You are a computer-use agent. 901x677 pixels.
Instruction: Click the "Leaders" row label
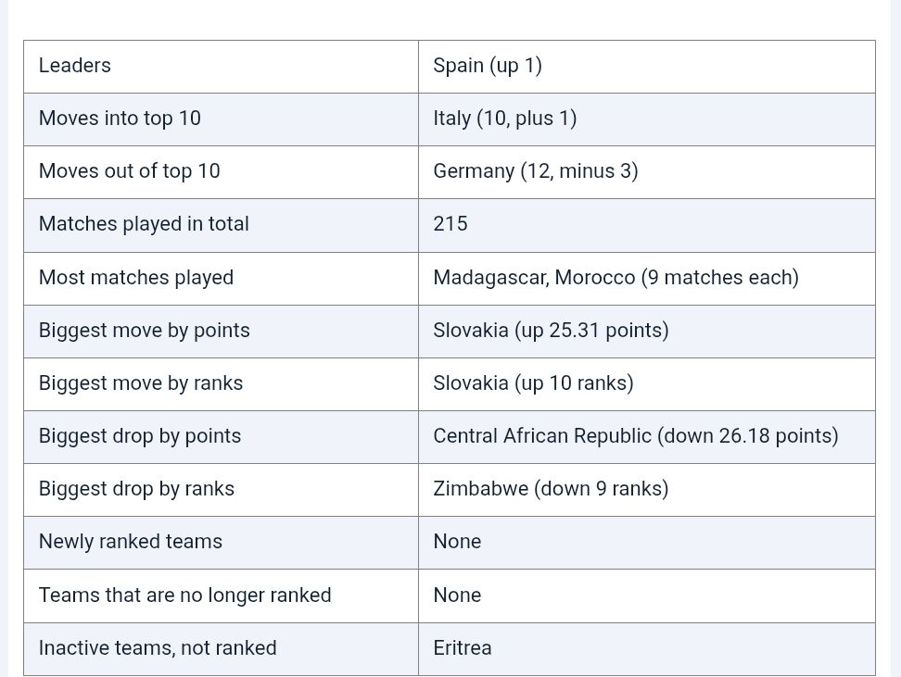point(75,66)
